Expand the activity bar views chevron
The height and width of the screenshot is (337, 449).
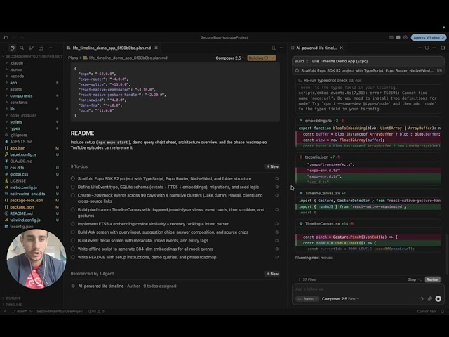(51, 48)
